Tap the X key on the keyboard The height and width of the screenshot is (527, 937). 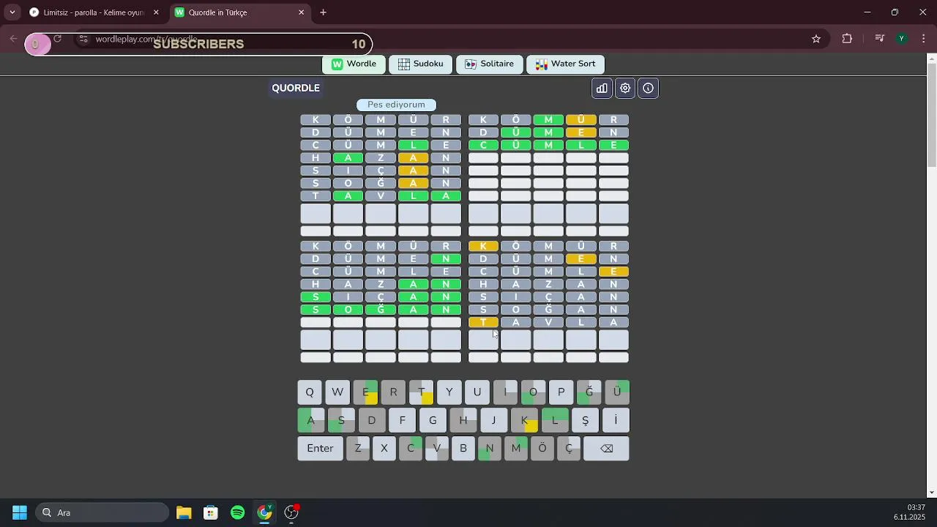coord(384,448)
